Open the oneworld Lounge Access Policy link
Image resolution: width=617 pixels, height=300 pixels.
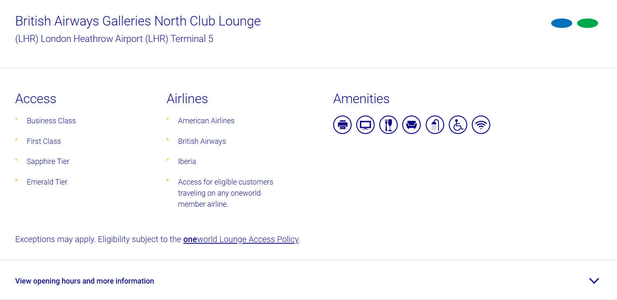click(241, 239)
